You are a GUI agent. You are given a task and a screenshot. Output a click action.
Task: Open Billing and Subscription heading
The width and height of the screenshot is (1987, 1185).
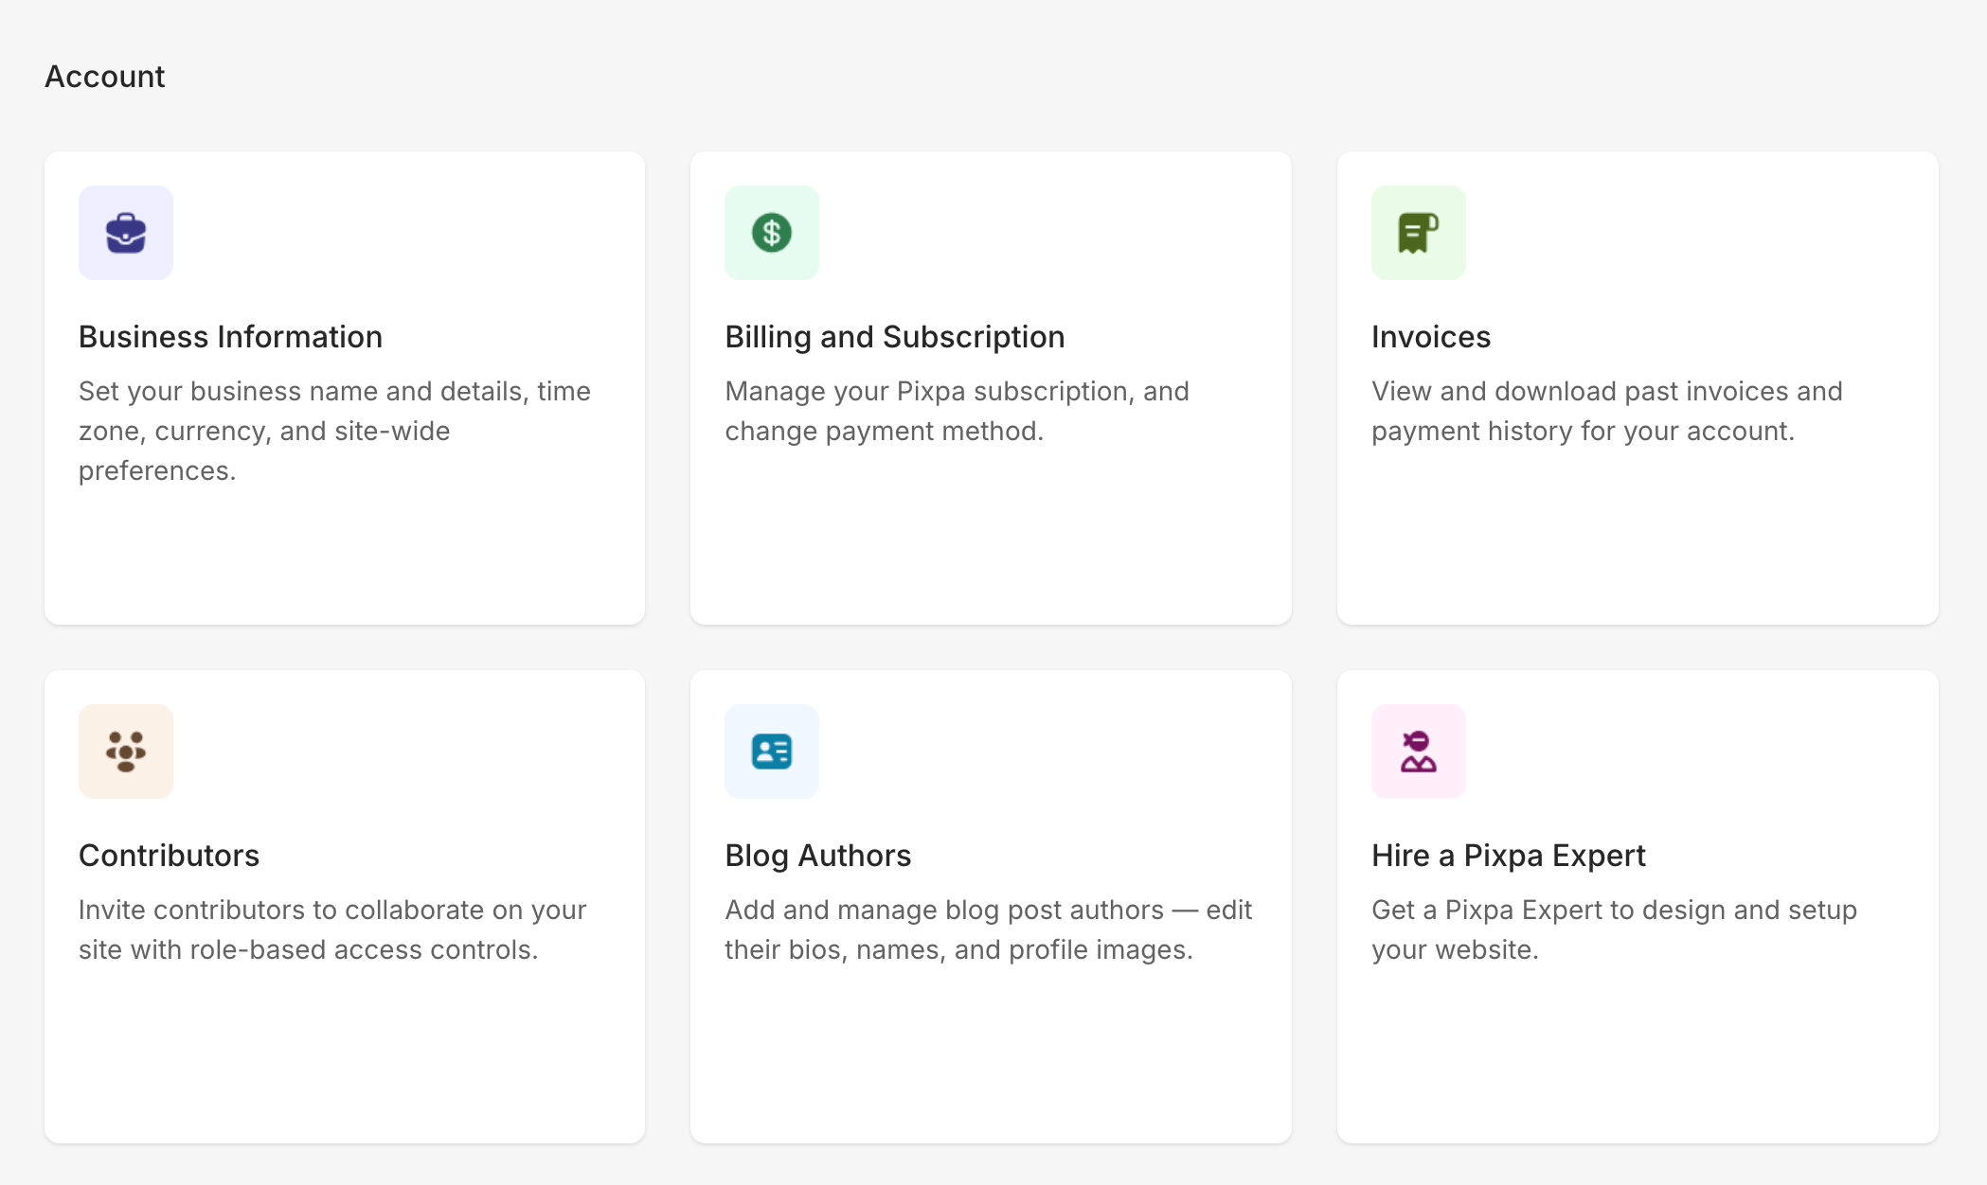[894, 337]
